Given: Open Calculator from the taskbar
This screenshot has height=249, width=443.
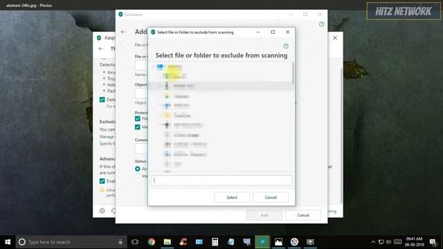Looking at the screenshot, I should tap(215, 242).
